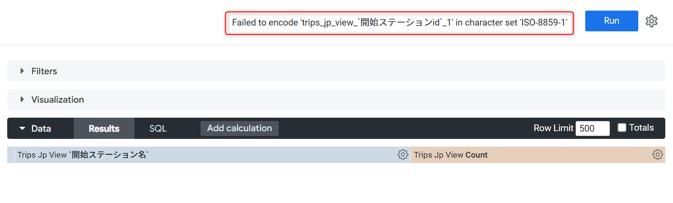673x203 pixels.
Task: Switch to the Results tab
Action: [x=104, y=128]
